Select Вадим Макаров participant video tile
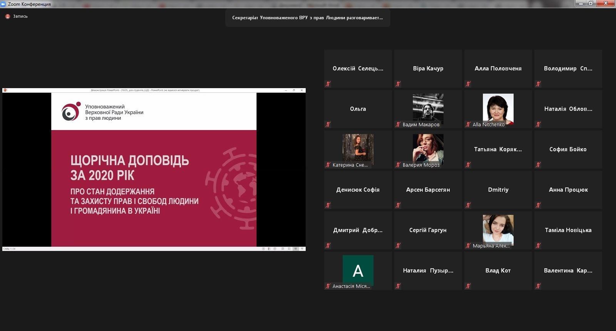Viewport: 616px width, 331px height. point(428,109)
